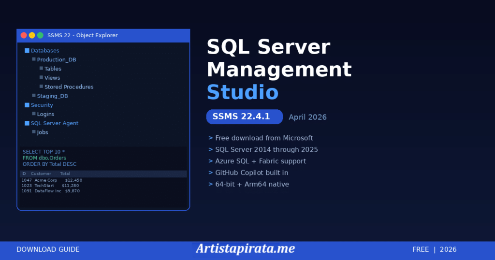Open the Views node
This screenshot has height=260, width=495.
pyautogui.click(x=52, y=78)
